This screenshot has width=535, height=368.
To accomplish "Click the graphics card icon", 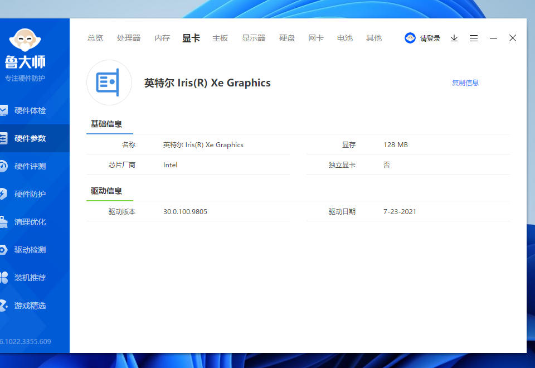I will 109,83.
